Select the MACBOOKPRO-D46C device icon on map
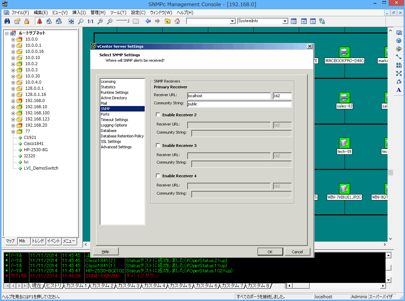 (345, 52)
